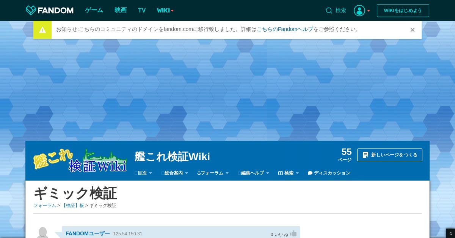Image resolution: width=455 pixels, height=238 pixels.
Task: Click the thumbs-up like icon
Action: click(x=293, y=233)
